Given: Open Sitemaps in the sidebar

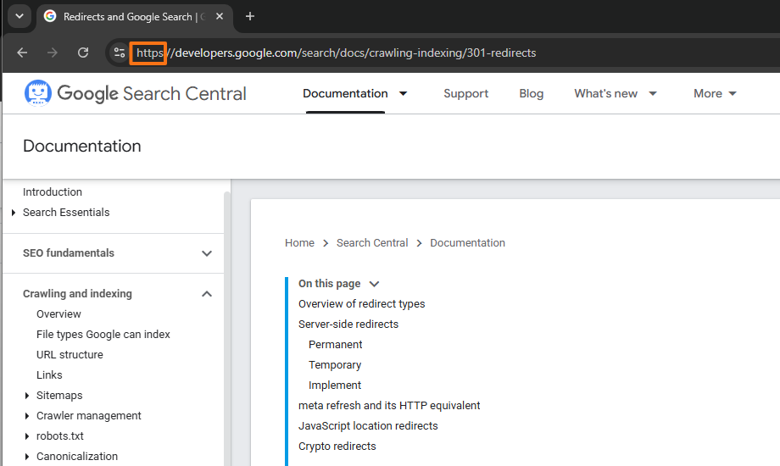Looking at the screenshot, I should click(x=59, y=396).
